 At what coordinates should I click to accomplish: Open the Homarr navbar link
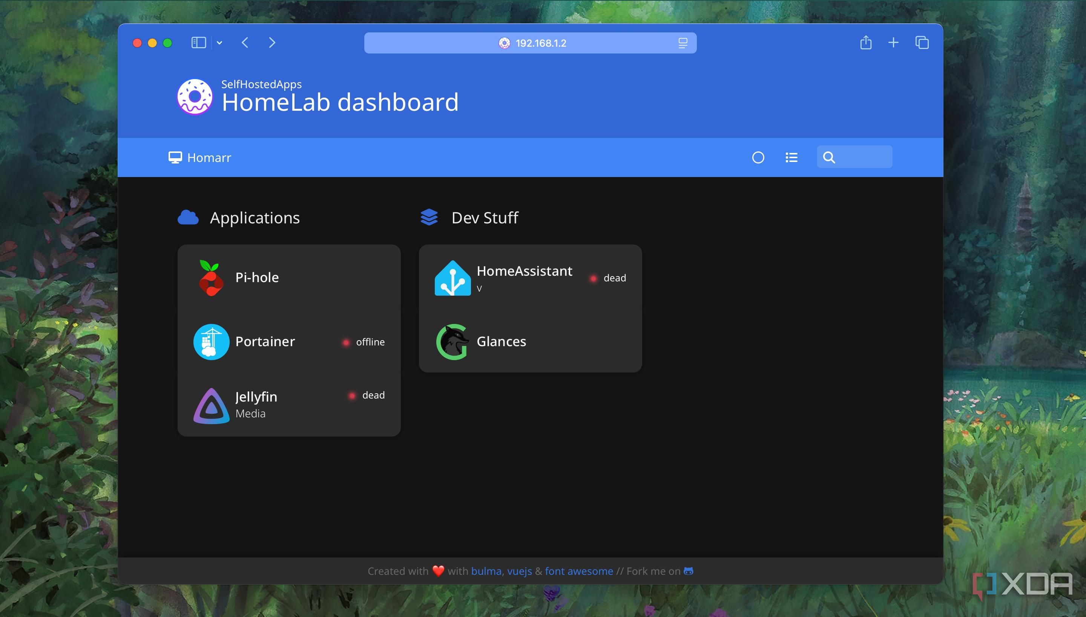tap(200, 157)
